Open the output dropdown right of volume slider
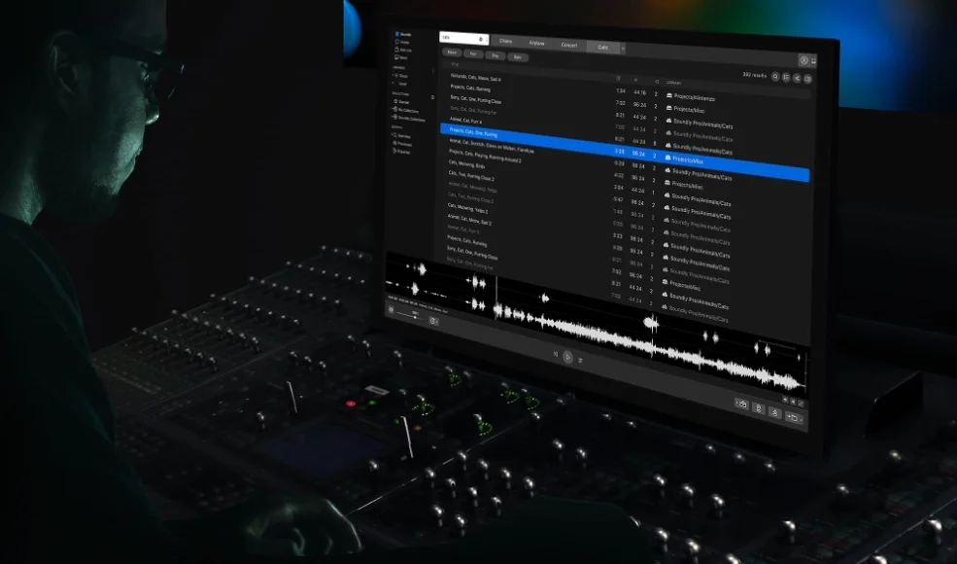Viewport: 957px width, 564px height. coord(433,321)
